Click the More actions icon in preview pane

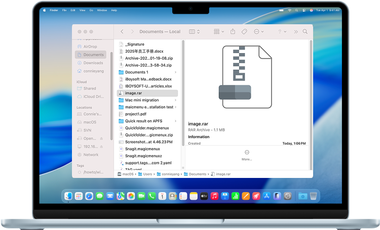[x=247, y=152]
